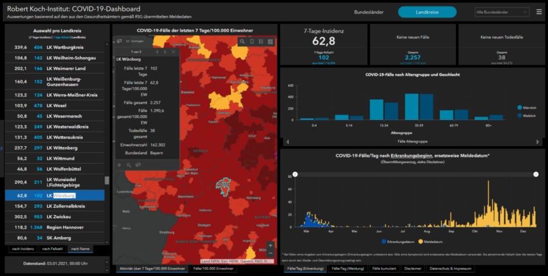This screenshot has width=548, height=276.
Task: Open the map search tool
Action: tap(242, 42)
